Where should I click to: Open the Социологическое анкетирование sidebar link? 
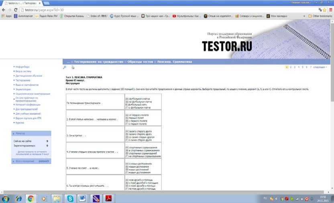tap(33, 94)
